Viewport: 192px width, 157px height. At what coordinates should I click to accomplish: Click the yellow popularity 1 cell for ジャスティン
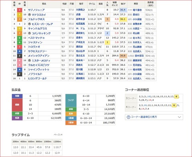(107, 42)
